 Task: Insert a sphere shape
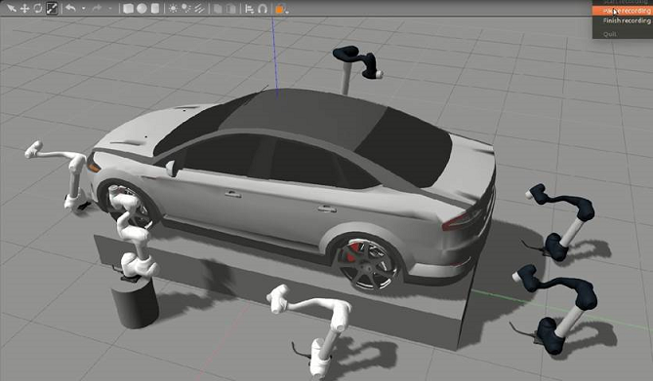click(x=142, y=9)
